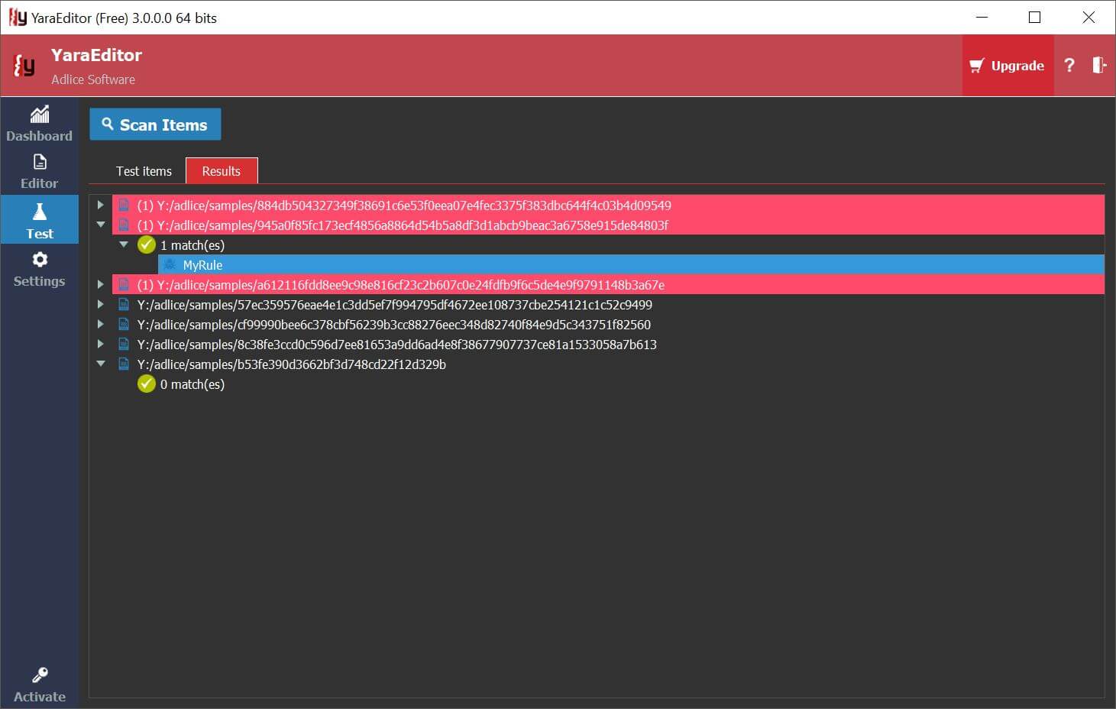This screenshot has width=1116, height=709.
Task: Click the Scan Items button
Action: [155, 125]
